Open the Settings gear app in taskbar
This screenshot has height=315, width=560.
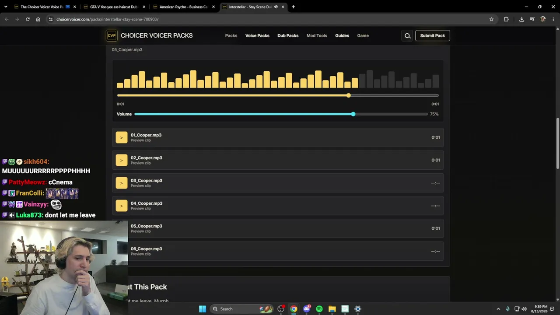click(x=357, y=309)
